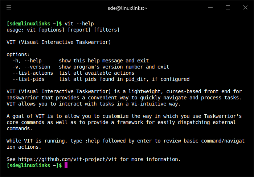The width and height of the screenshot is (254, 177).
Task: Click the magenta cursor block at prompt
Action: [x=66, y=165]
